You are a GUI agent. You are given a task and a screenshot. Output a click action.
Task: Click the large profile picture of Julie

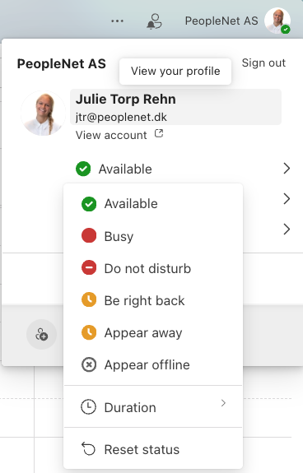43,114
